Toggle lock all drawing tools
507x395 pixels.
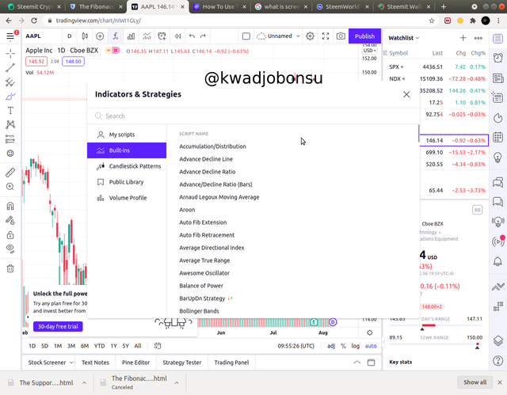click(x=10, y=235)
